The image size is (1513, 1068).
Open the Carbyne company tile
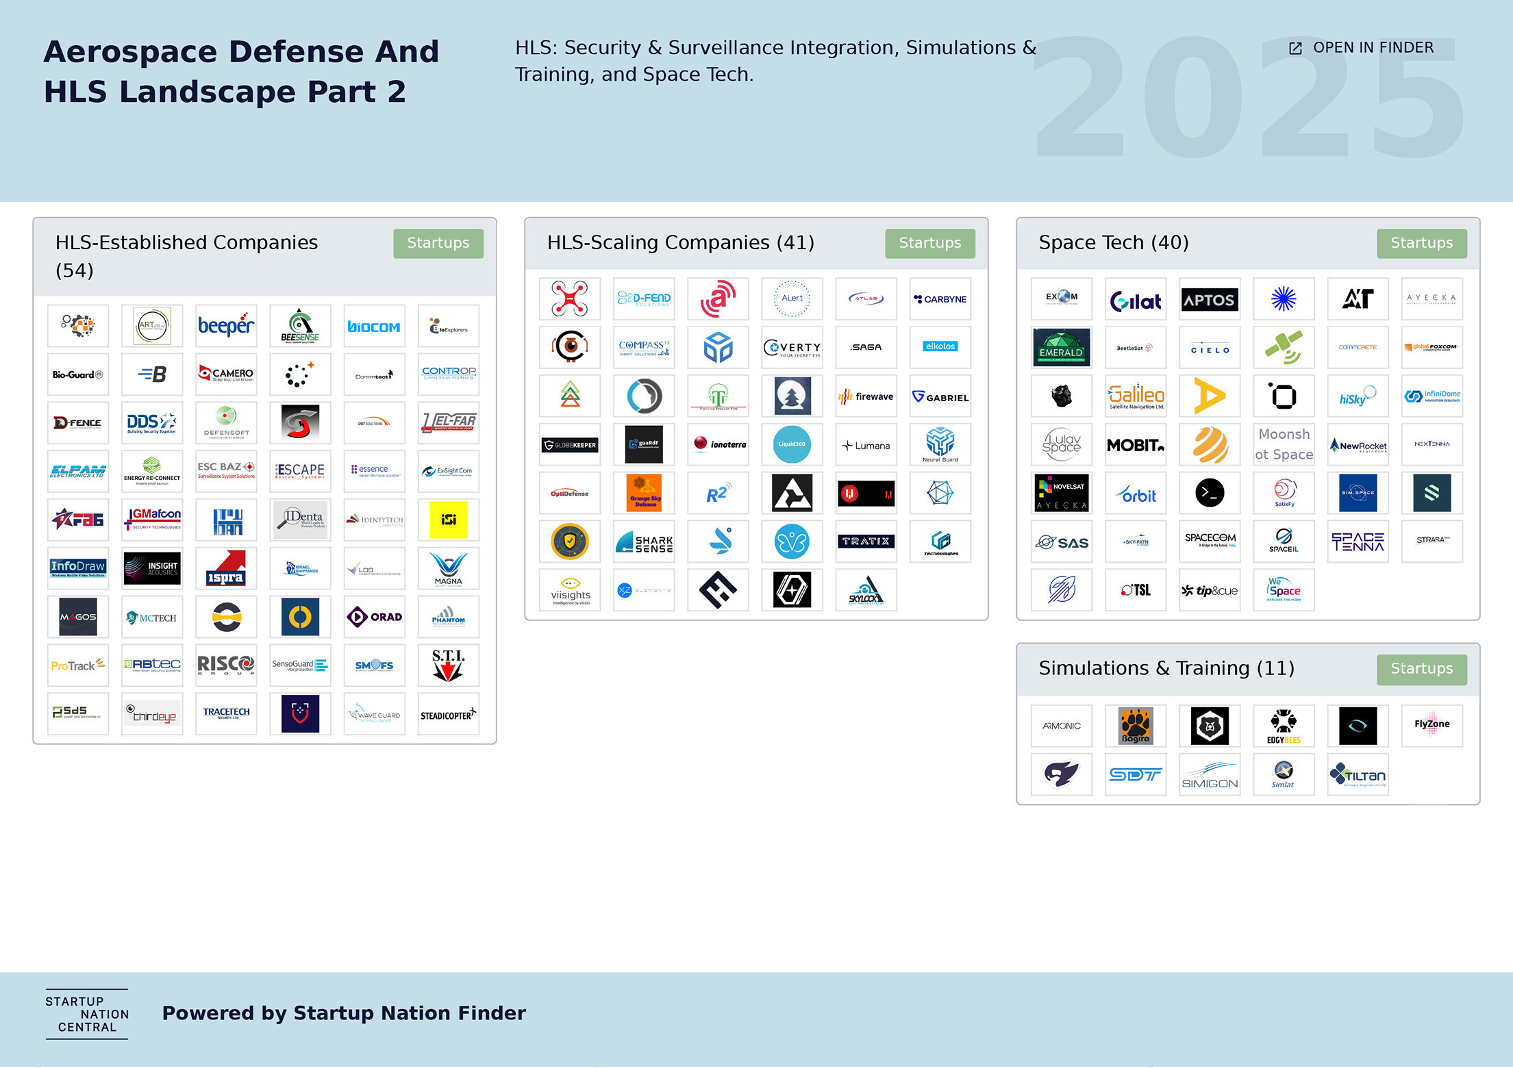[940, 299]
